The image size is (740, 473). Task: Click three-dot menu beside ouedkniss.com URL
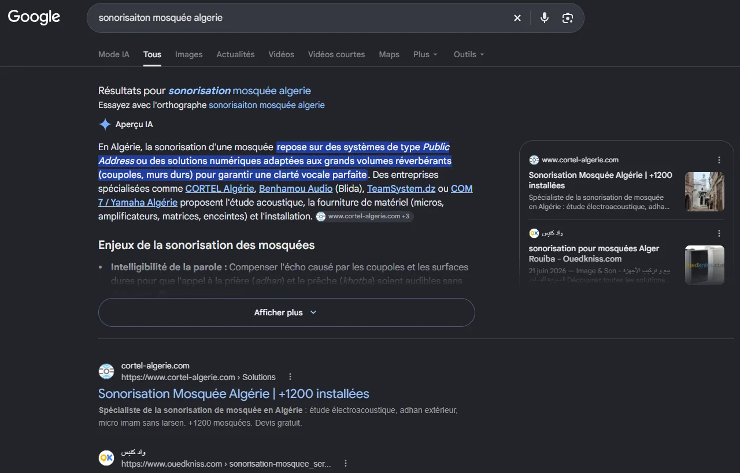[x=346, y=464]
